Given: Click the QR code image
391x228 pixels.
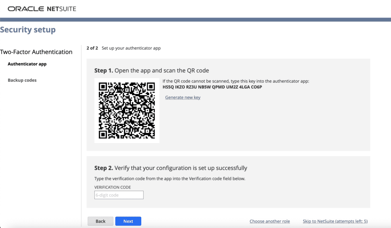Looking at the screenshot, I should (x=127, y=111).
